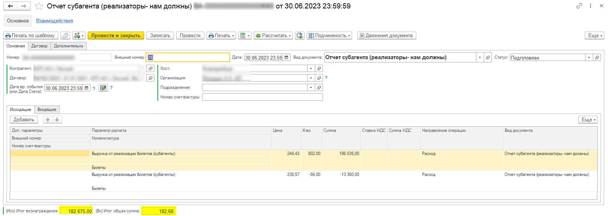Add document to favorites with star icon
608x216 pixels.
point(39,6)
